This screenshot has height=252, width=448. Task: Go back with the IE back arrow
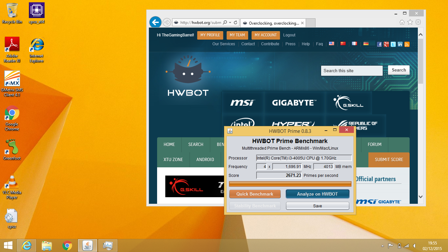point(155,22)
